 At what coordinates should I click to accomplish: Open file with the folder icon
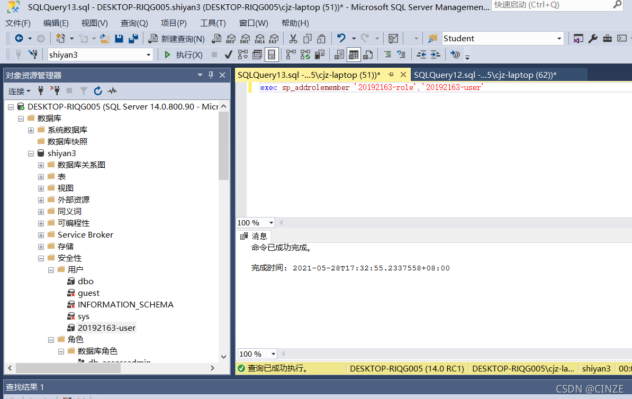105,38
